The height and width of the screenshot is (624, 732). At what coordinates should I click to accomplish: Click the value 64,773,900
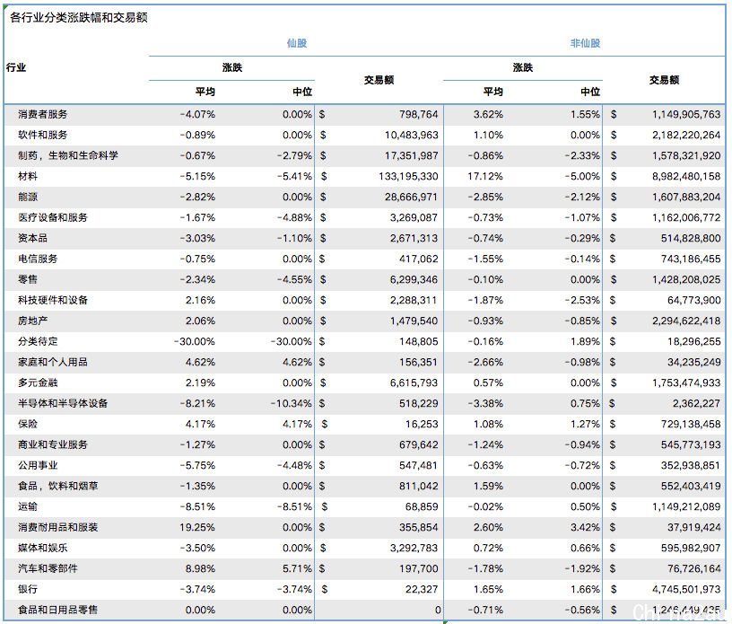tap(694, 300)
